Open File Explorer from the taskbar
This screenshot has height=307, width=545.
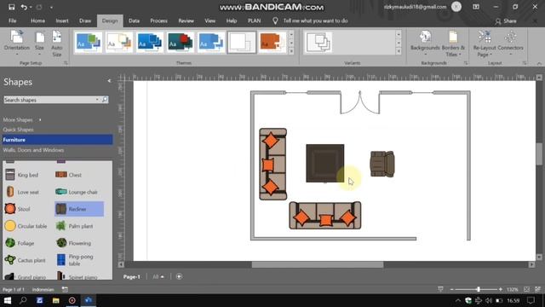coord(55,300)
